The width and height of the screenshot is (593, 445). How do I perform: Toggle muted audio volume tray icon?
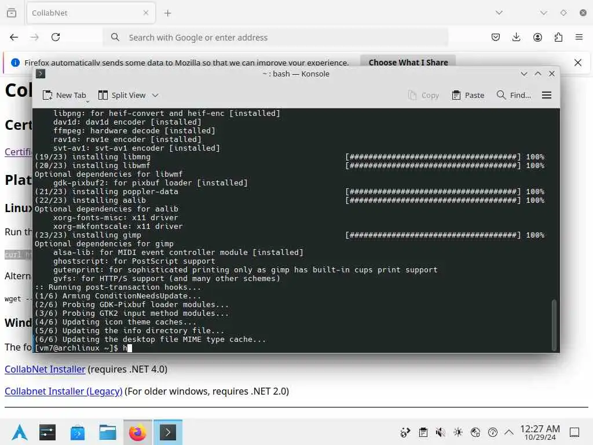pos(440,432)
